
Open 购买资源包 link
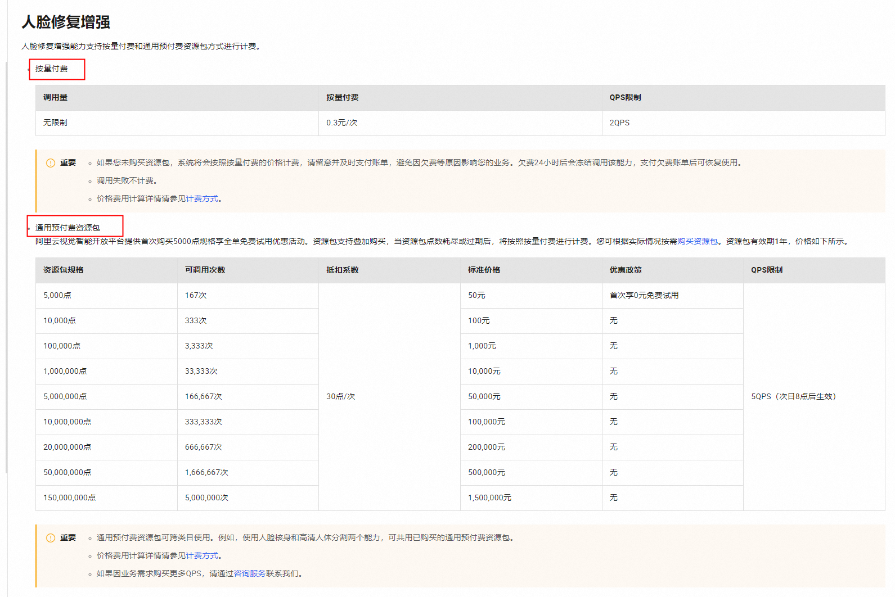click(698, 241)
